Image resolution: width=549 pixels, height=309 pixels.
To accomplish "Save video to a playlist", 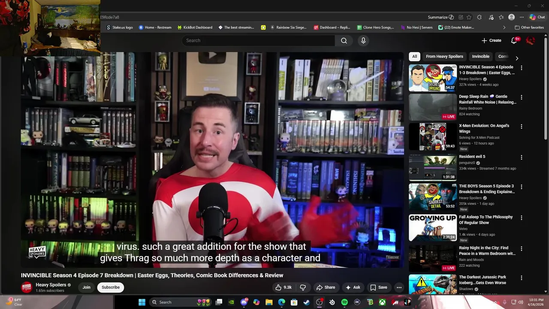I will (x=379, y=288).
